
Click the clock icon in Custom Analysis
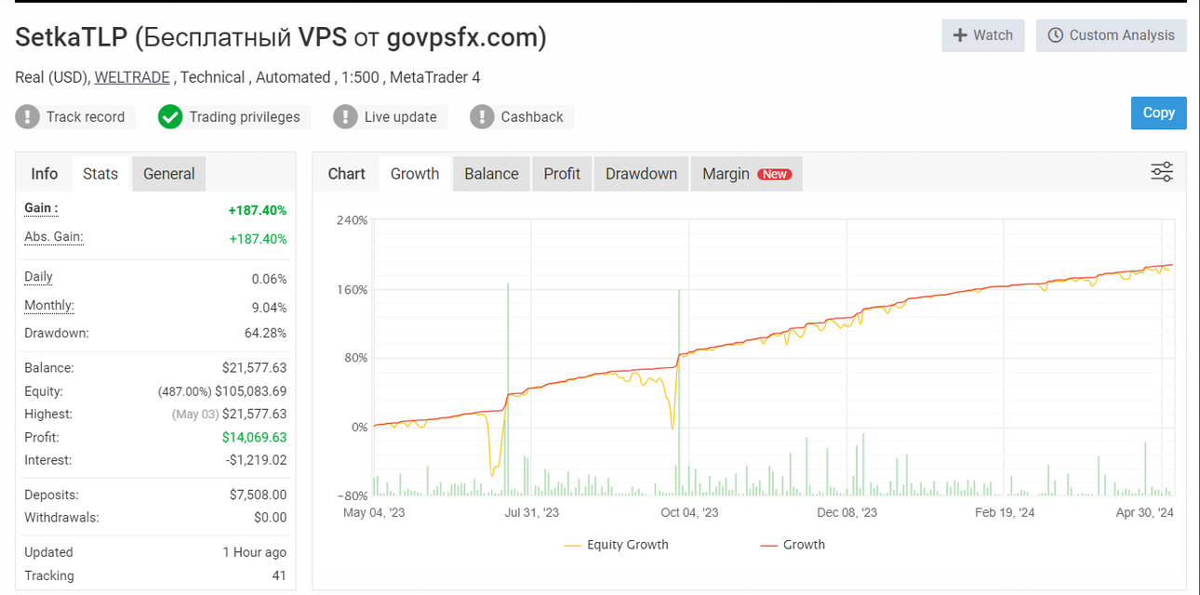(1055, 35)
